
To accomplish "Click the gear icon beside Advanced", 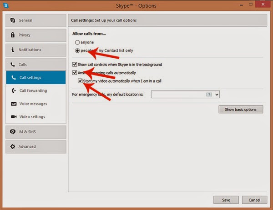I will click(x=13, y=146).
